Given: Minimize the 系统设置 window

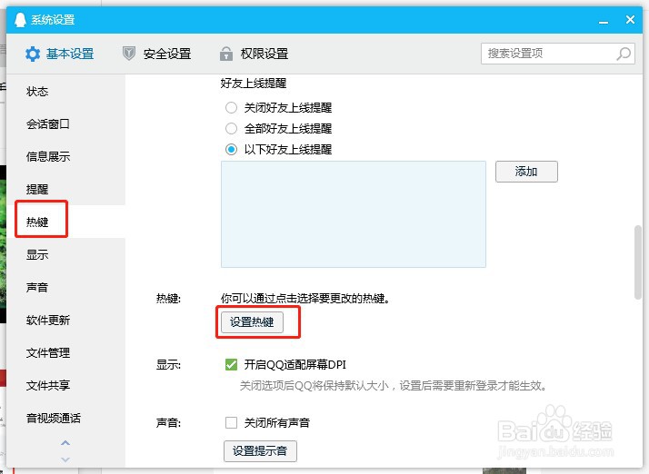Looking at the screenshot, I should pos(604,21).
